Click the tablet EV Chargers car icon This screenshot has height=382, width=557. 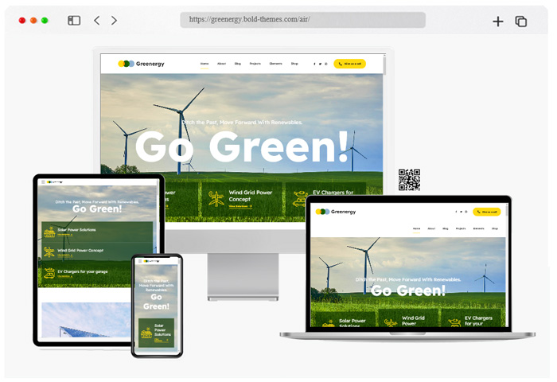pyautogui.click(x=49, y=273)
